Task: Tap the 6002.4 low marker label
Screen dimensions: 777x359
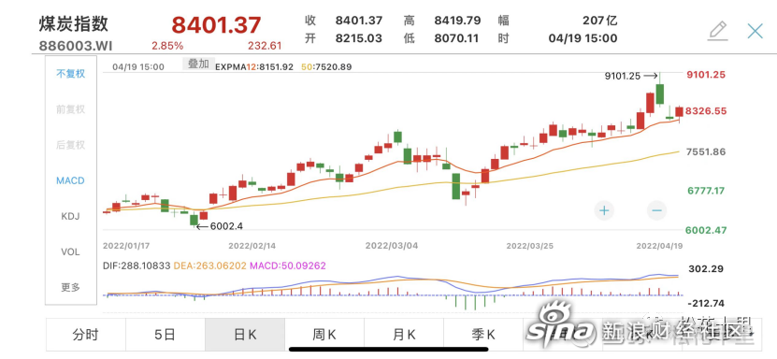Action: (x=226, y=227)
